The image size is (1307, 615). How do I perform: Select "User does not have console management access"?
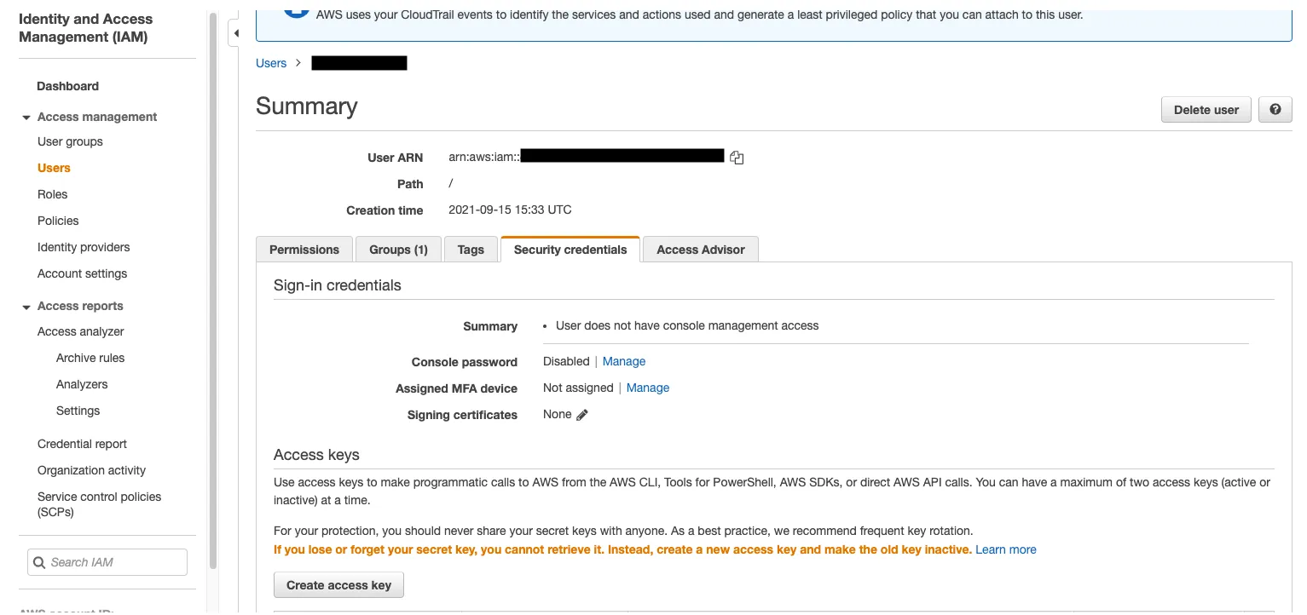(x=687, y=325)
